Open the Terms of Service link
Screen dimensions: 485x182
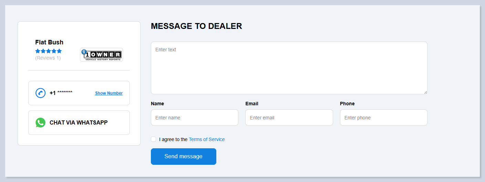(207, 139)
